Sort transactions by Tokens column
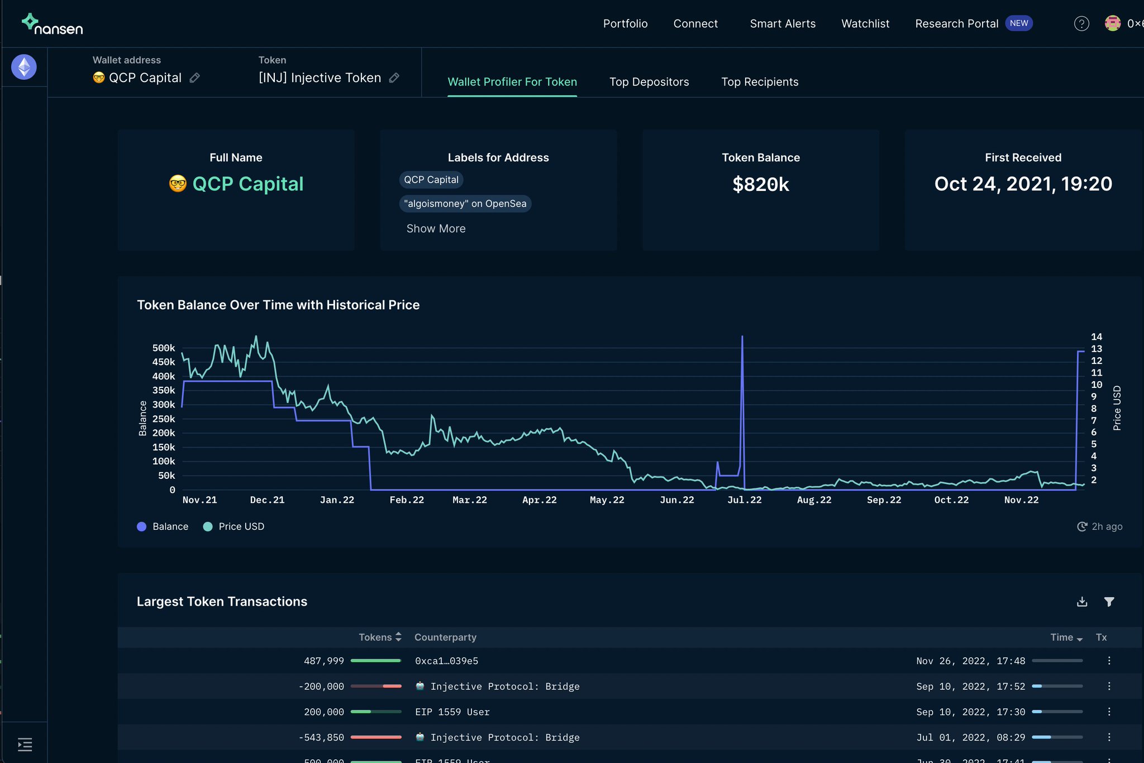The height and width of the screenshot is (763, 1144). tap(398, 637)
